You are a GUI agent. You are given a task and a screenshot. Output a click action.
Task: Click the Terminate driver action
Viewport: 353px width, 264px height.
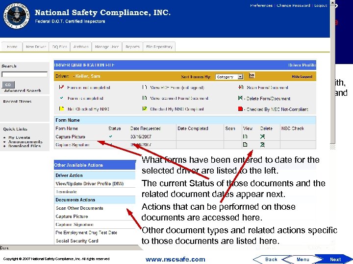66,192
